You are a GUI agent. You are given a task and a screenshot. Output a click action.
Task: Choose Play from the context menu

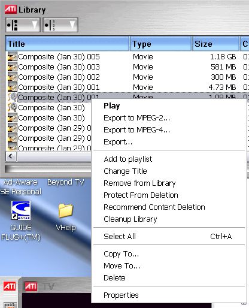tap(112, 105)
